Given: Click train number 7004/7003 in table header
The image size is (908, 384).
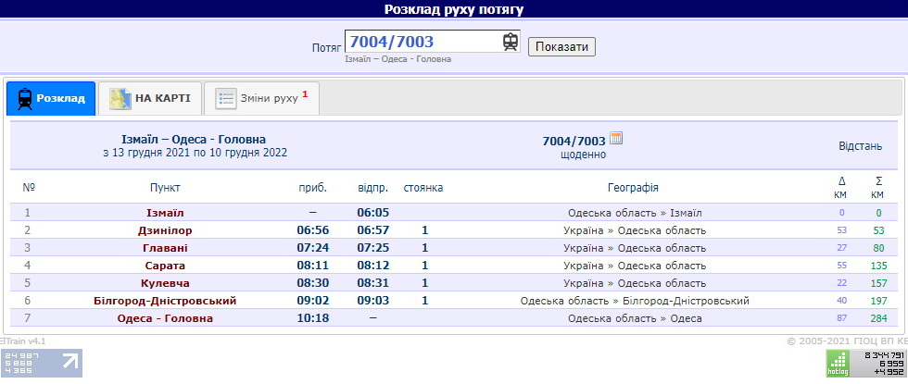Looking at the screenshot, I should (574, 141).
